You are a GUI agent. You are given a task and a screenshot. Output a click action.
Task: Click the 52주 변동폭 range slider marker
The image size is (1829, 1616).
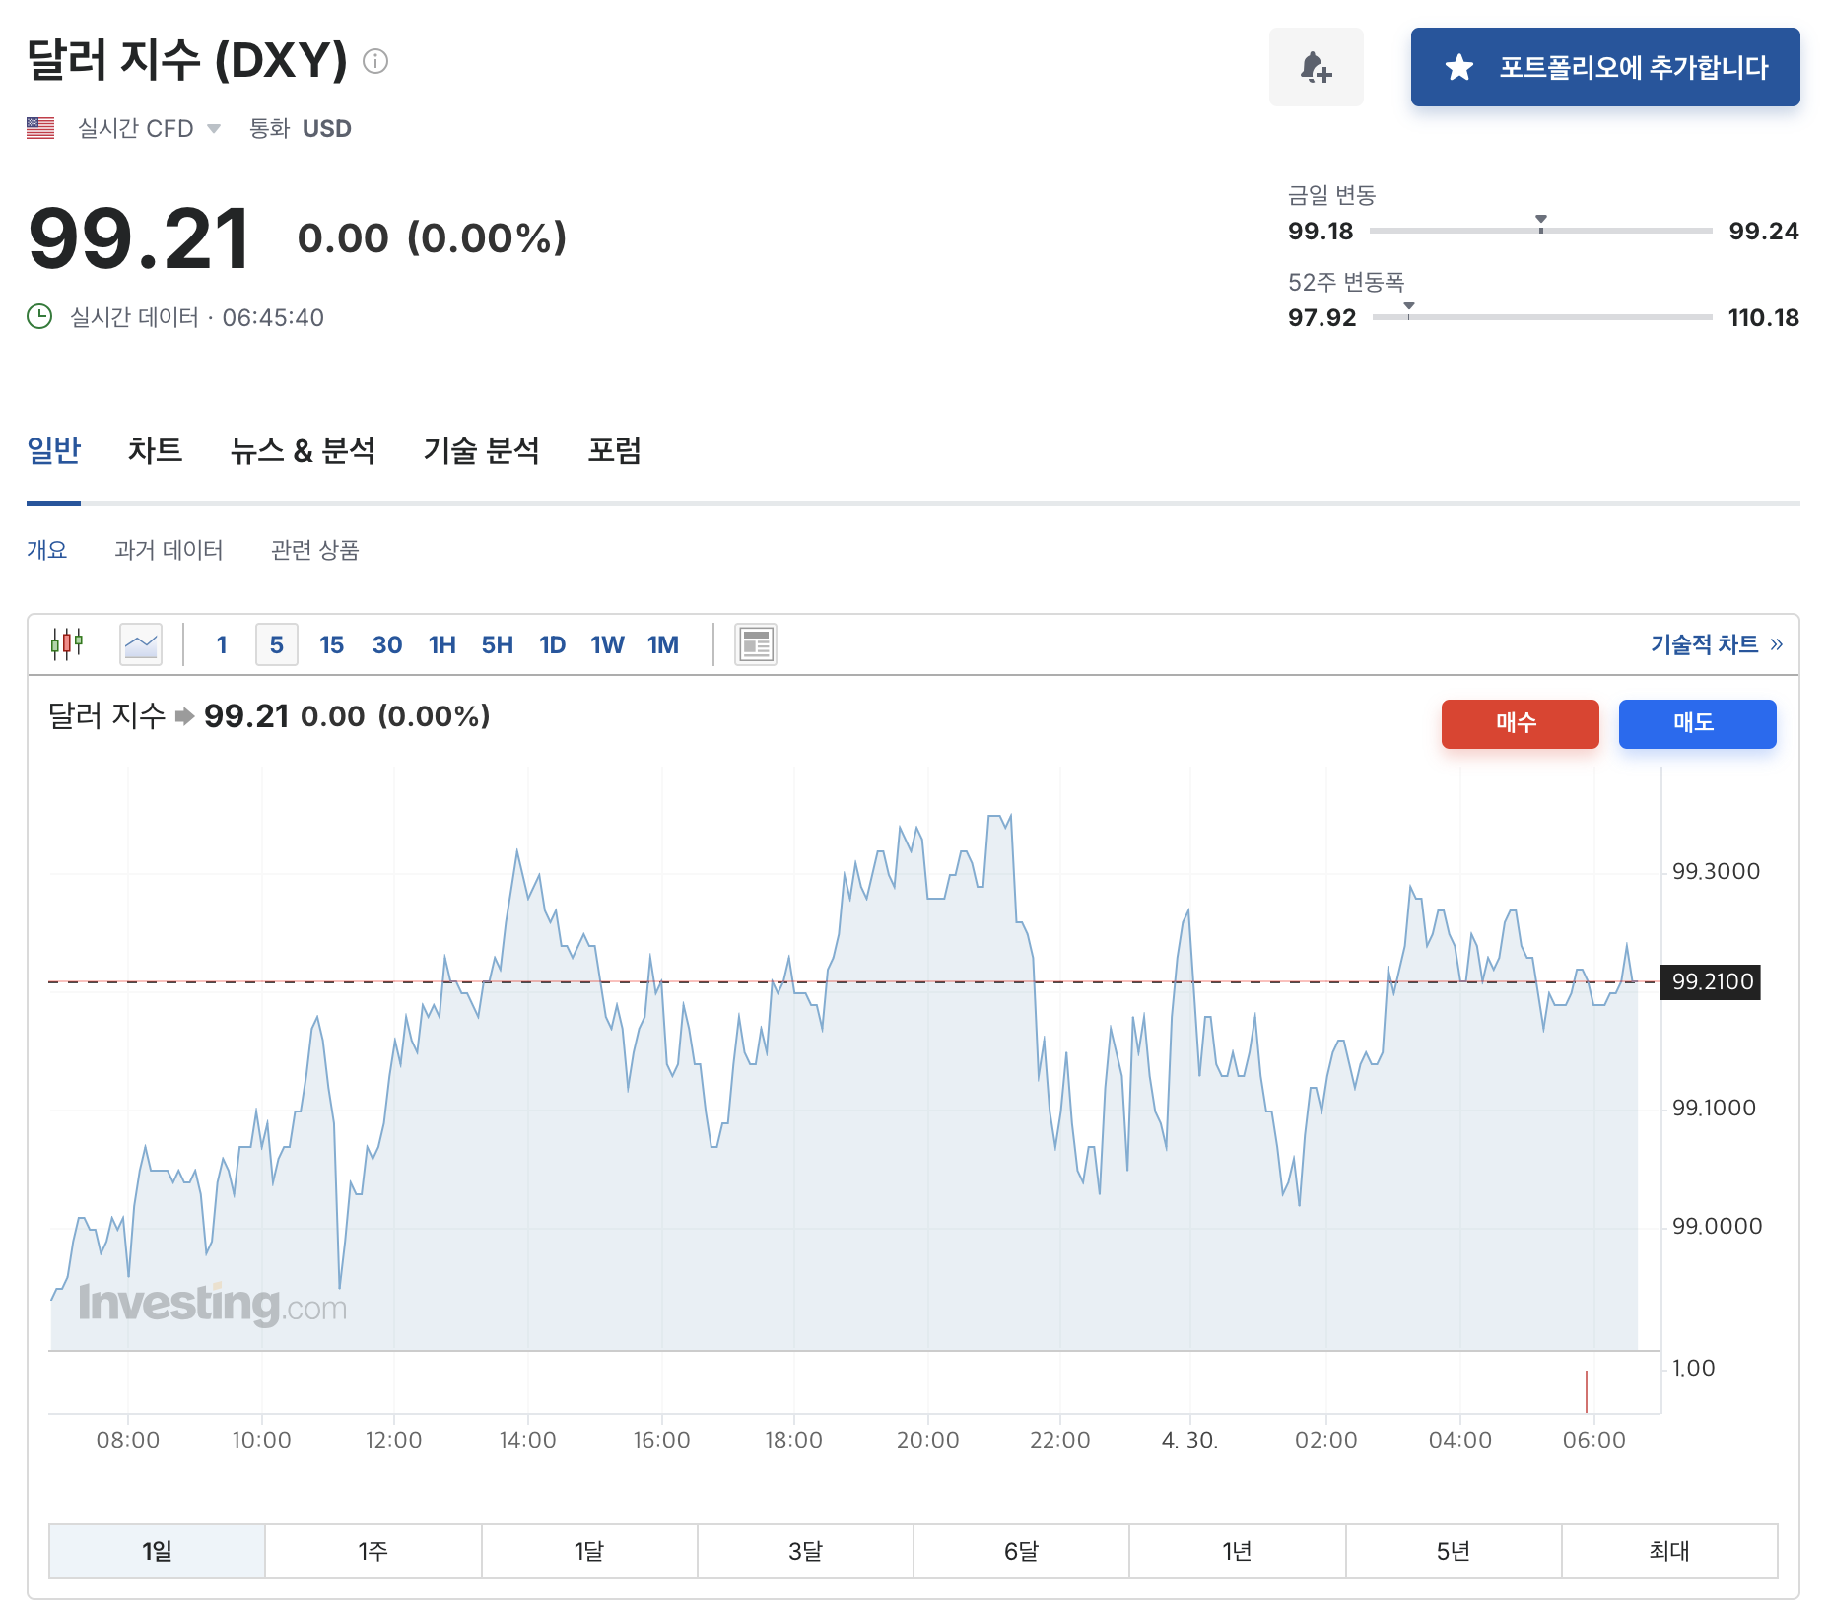1409,309
